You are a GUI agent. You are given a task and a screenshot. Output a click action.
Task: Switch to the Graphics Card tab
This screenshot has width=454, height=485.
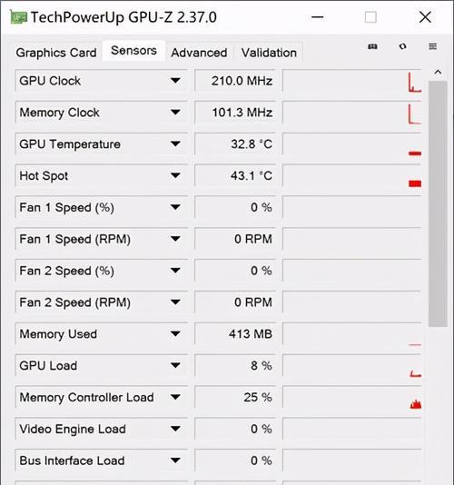pyautogui.click(x=56, y=53)
